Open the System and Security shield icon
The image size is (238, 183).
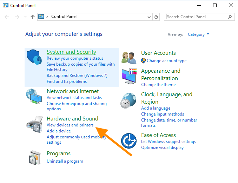(34, 57)
